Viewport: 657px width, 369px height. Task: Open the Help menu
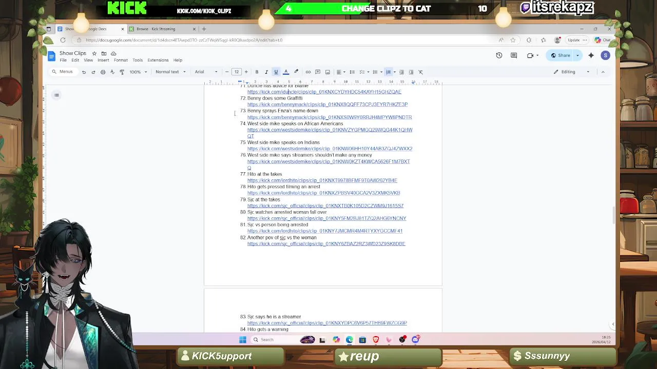pos(178,60)
